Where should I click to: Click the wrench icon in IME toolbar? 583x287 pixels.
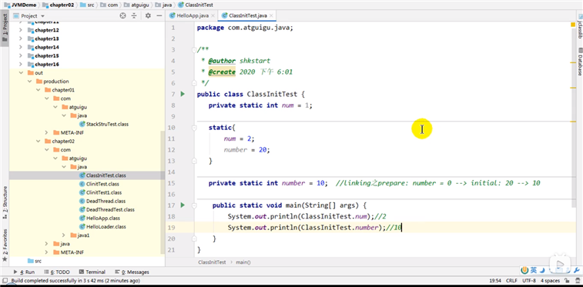pyautogui.click(x=578, y=270)
